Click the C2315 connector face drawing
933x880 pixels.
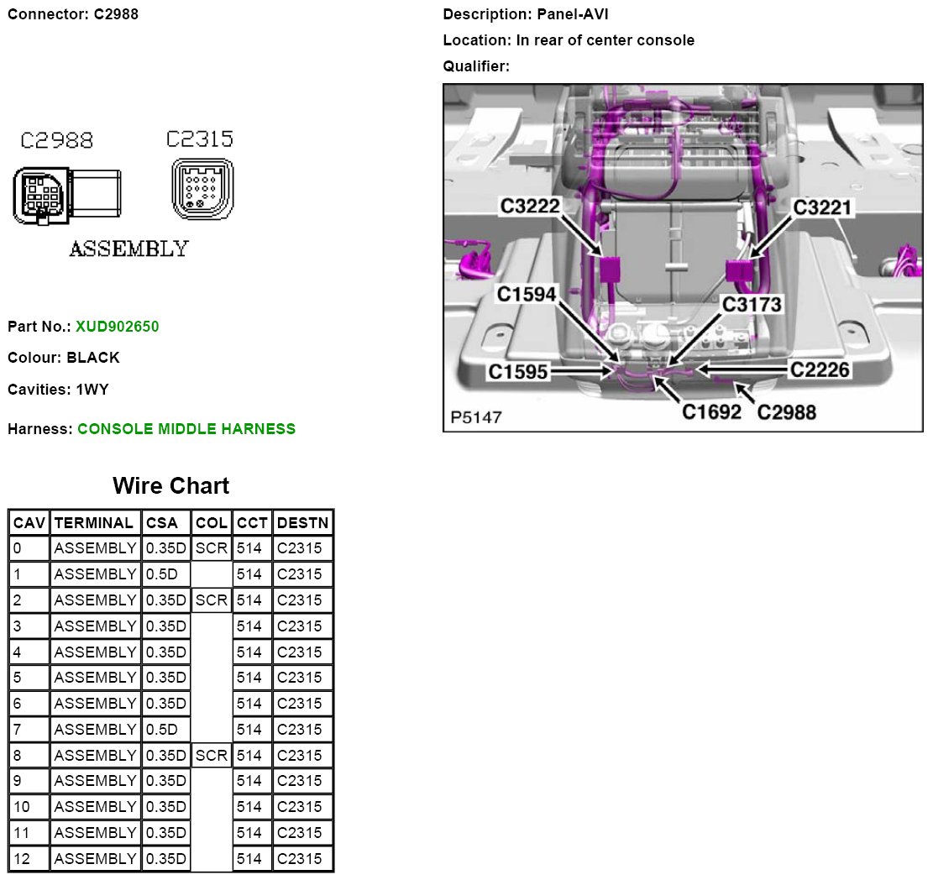pyautogui.click(x=202, y=190)
